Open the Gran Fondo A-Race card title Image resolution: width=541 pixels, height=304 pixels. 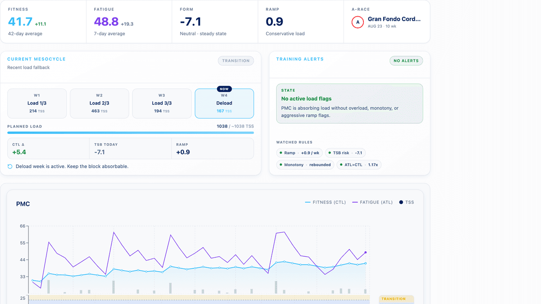(x=394, y=19)
